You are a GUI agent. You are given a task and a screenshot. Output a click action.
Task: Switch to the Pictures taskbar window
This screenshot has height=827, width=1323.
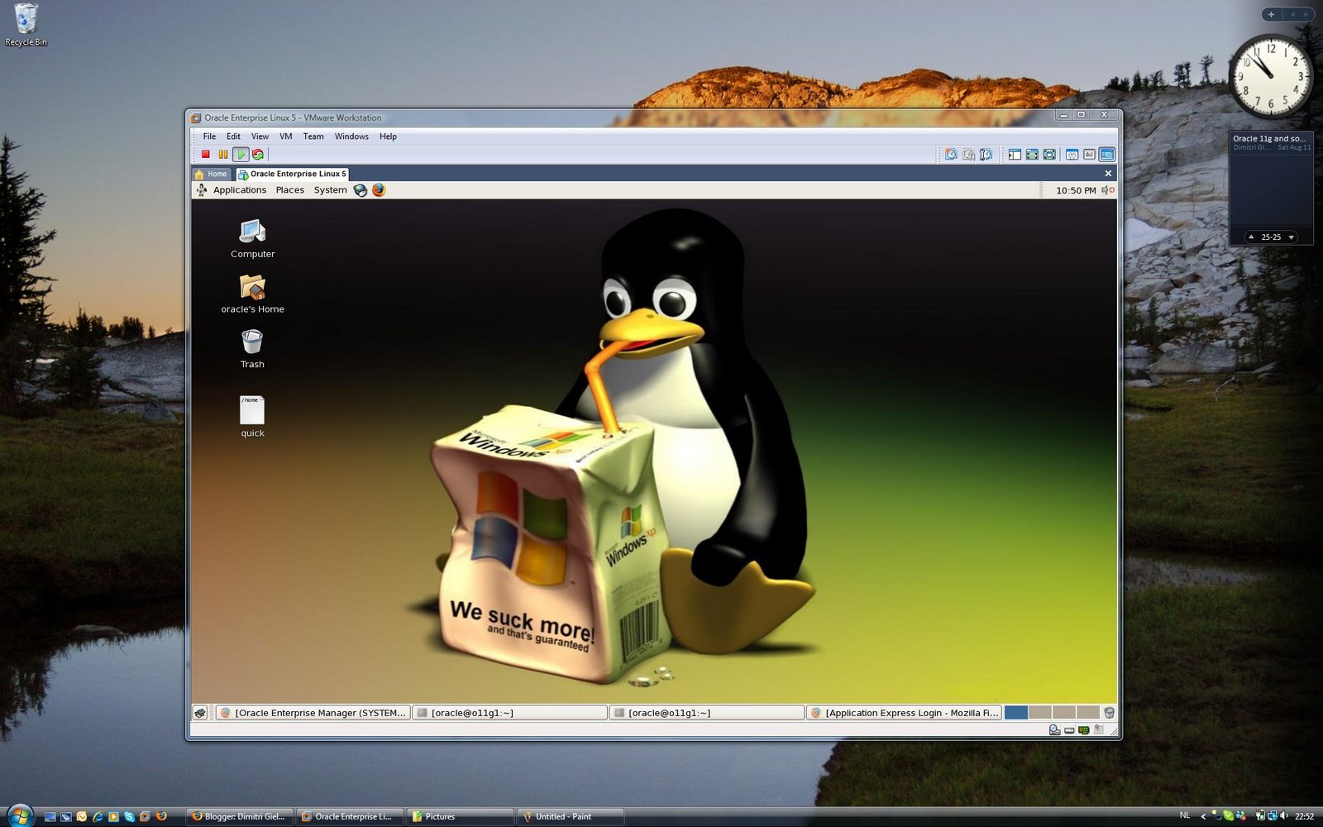coord(459,816)
